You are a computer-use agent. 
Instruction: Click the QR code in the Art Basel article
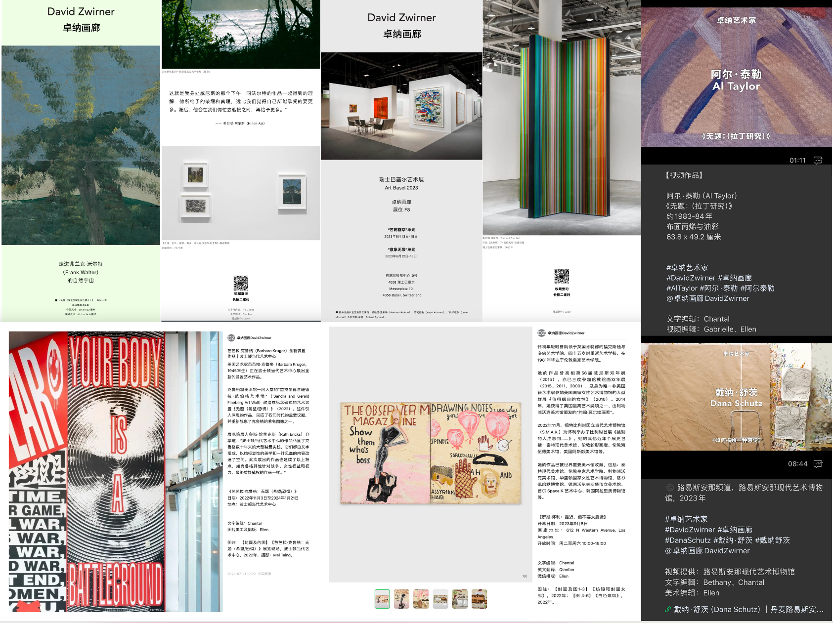(x=562, y=277)
